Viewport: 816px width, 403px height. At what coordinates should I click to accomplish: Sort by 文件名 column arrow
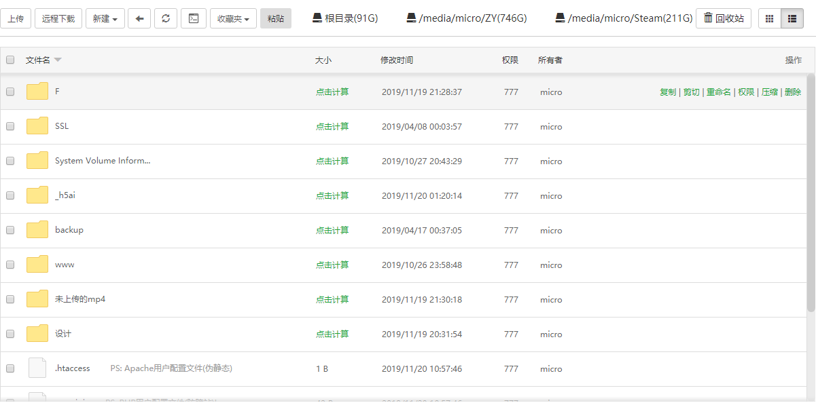click(x=58, y=60)
